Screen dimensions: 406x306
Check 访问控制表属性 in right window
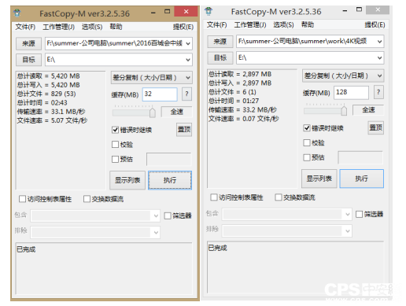(x=214, y=197)
